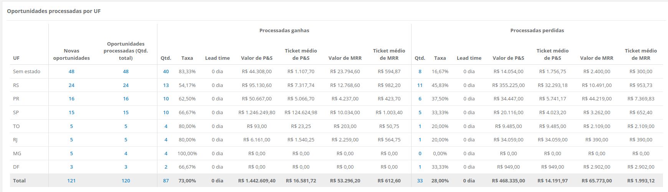
Task: Open PR lost quantity link 6
Action: coord(420,99)
